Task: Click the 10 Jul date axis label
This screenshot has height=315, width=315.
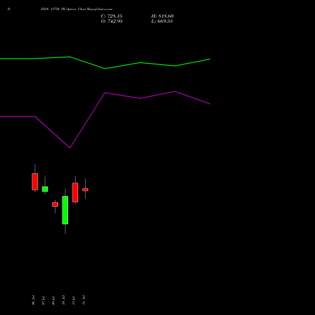Action: pyautogui.click(x=64, y=300)
